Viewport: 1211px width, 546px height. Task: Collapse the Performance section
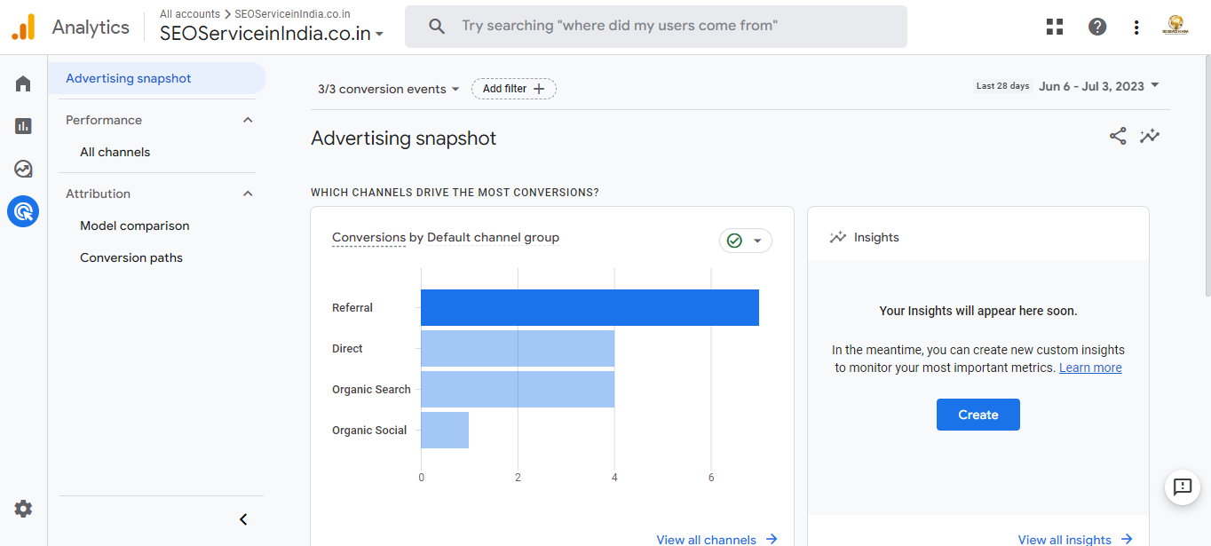(x=248, y=120)
